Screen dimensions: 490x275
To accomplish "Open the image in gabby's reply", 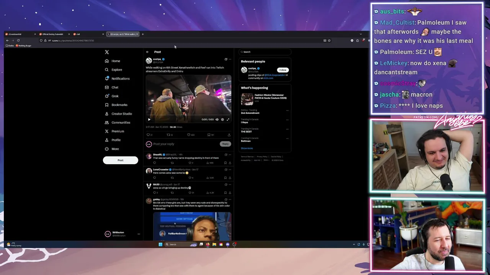I will click(192, 226).
